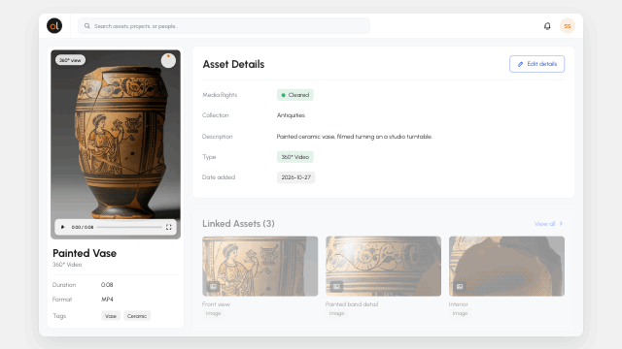This screenshot has width=622, height=349.
Task: Click the 0:00 / 0:08 time readout
Action: pyautogui.click(x=83, y=227)
